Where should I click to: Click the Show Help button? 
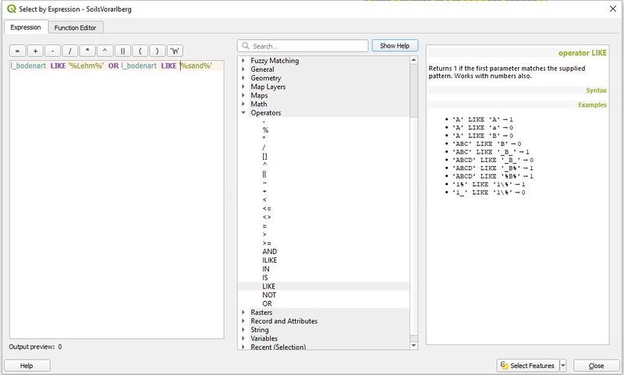pyautogui.click(x=395, y=46)
